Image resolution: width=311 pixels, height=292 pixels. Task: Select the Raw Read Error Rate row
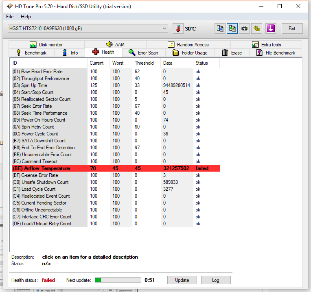click(116, 72)
